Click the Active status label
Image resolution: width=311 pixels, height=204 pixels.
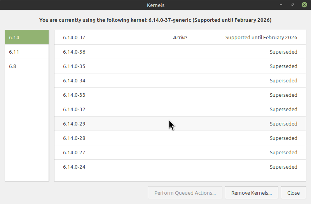click(180, 38)
